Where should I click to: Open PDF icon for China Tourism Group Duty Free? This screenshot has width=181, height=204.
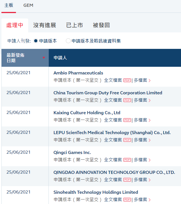pyautogui.click(x=127, y=100)
